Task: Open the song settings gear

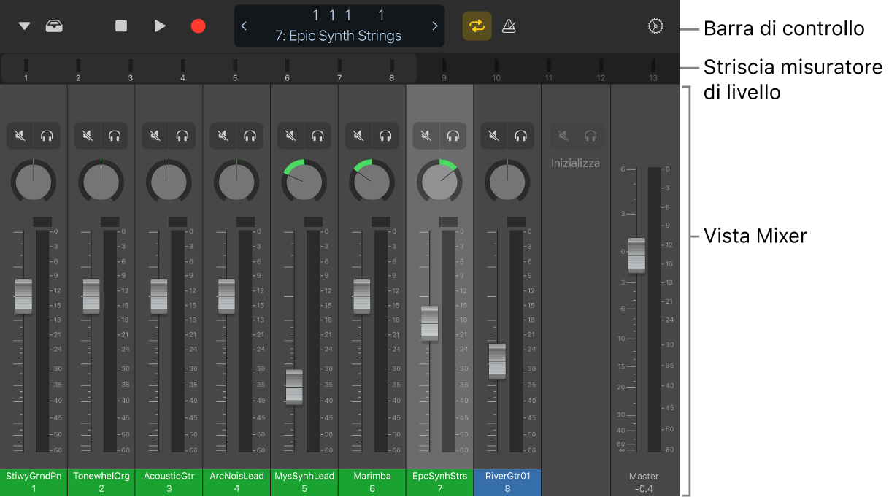Action: pos(655,26)
